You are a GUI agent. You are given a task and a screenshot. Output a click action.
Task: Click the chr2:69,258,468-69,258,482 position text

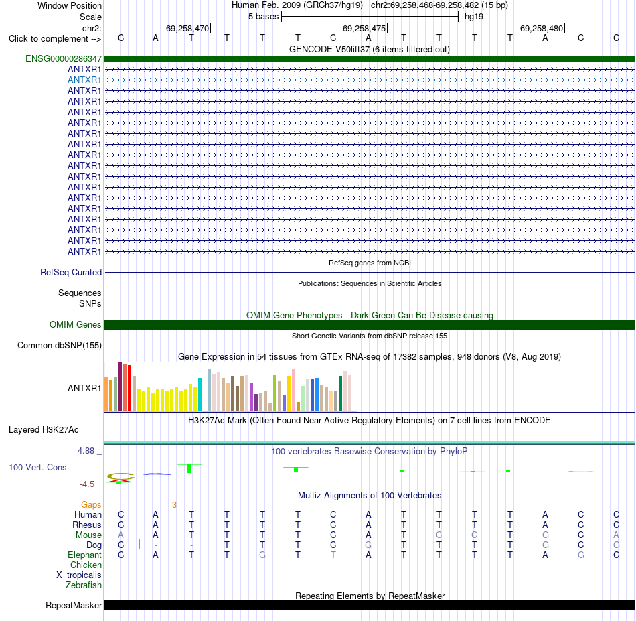point(439,5)
